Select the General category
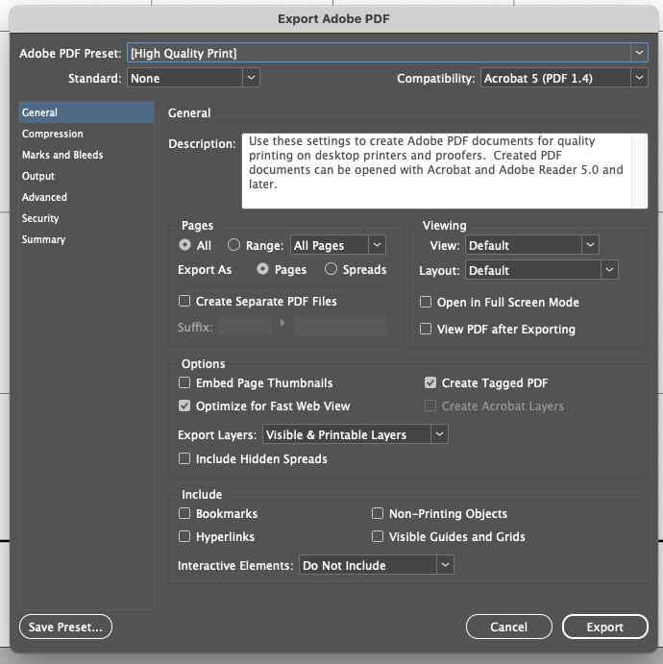The image size is (663, 664). (x=86, y=112)
